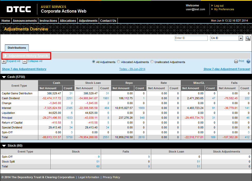Click the user@test.com welcome text
The image size is (252, 181).
[x=195, y=9]
